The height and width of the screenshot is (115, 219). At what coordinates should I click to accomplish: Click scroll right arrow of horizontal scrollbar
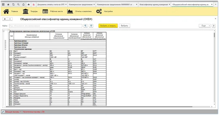click(212, 107)
